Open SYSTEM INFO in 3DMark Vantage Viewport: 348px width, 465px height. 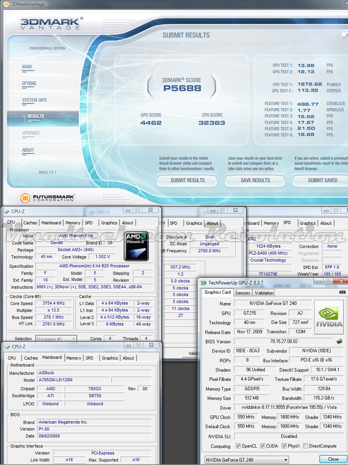[34, 100]
